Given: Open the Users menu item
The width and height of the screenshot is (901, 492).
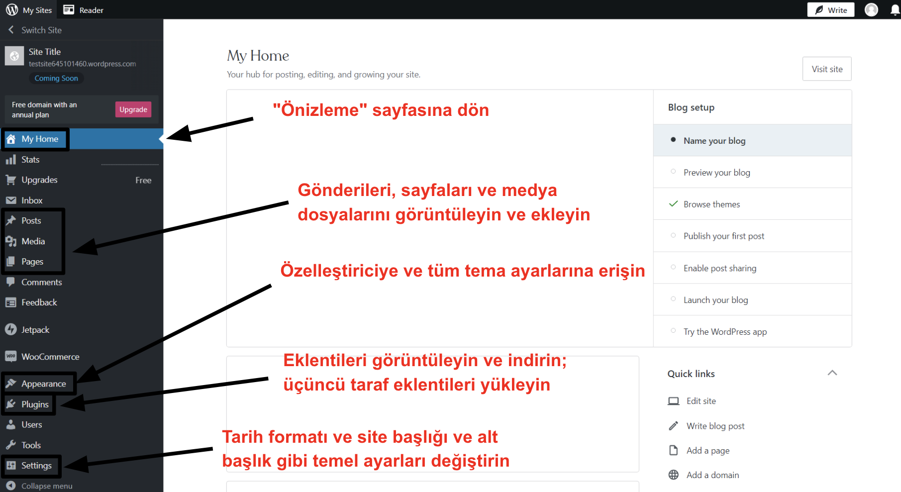Looking at the screenshot, I should (x=82, y=424).
